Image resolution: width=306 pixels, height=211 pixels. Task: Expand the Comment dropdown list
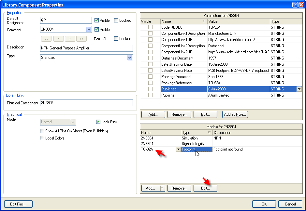89,30
